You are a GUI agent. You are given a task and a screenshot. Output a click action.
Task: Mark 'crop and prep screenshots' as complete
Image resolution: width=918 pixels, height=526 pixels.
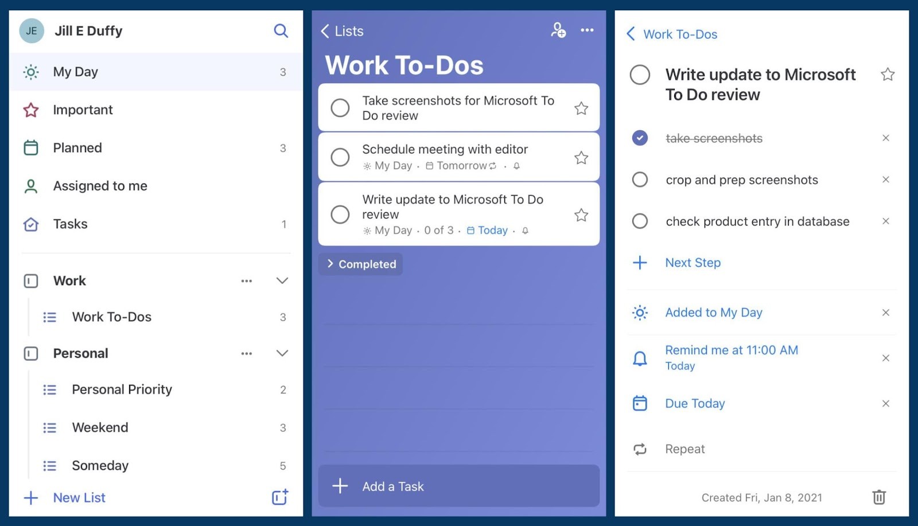(640, 180)
